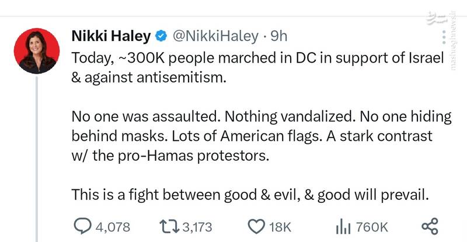Repost the tweet using the retweet arrows icon
This screenshot has height=242, width=467.
168,226
